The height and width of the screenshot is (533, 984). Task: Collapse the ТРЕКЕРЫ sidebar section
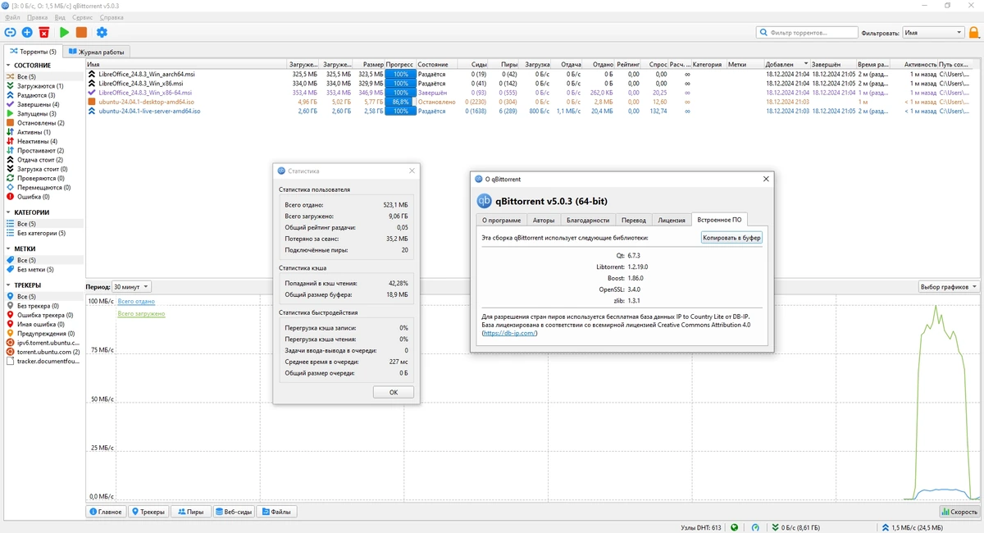[x=8, y=285]
